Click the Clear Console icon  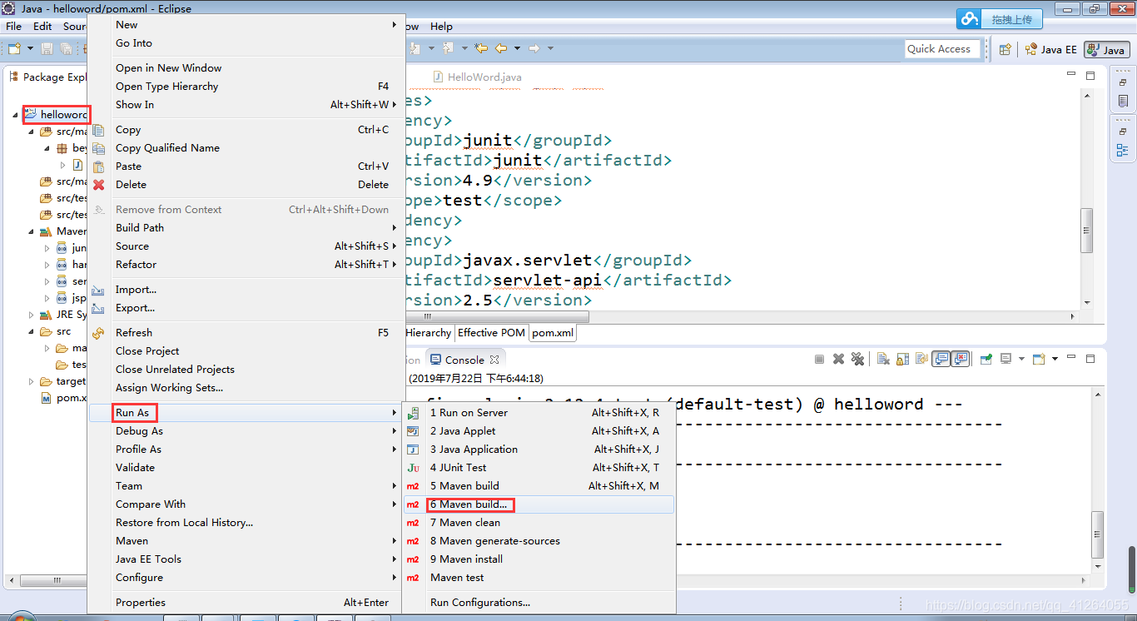click(x=882, y=359)
